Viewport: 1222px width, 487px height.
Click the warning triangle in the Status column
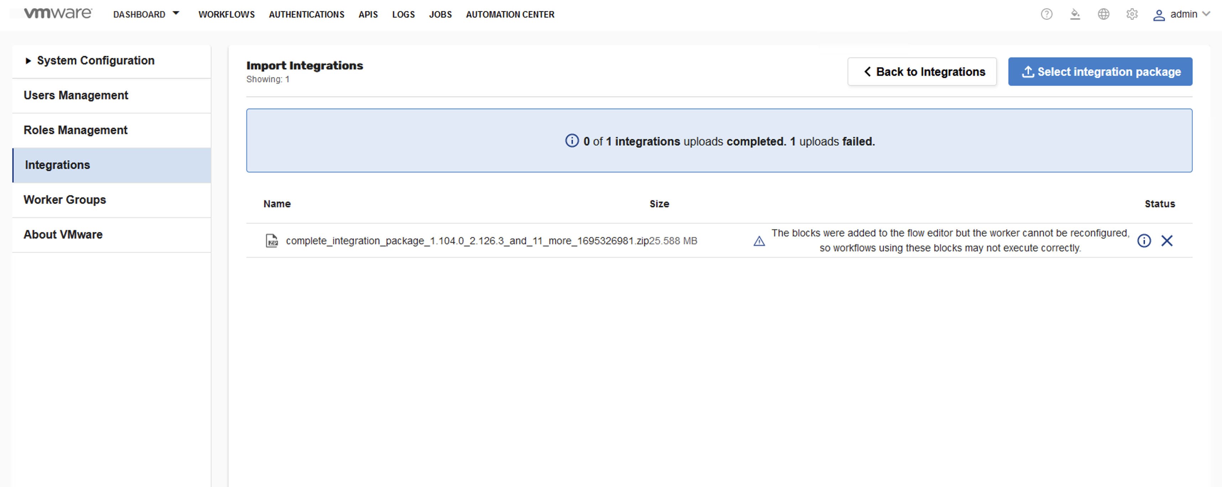759,241
